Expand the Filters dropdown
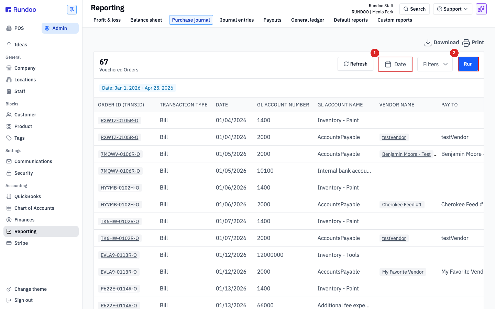The height and width of the screenshot is (309, 495). coord(435,64)
